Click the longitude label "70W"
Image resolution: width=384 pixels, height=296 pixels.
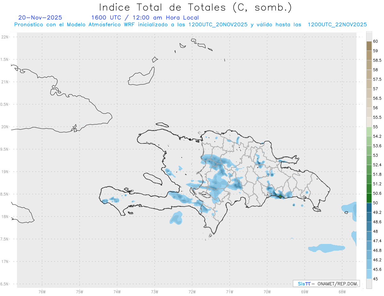coord(267,291)
